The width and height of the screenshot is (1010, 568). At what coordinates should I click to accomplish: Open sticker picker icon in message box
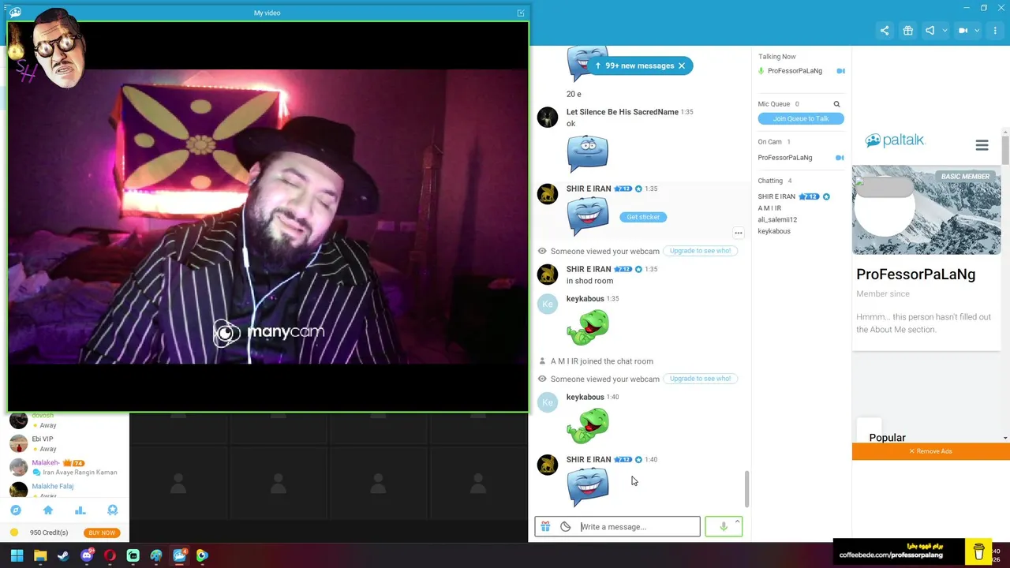click(566, 527)
